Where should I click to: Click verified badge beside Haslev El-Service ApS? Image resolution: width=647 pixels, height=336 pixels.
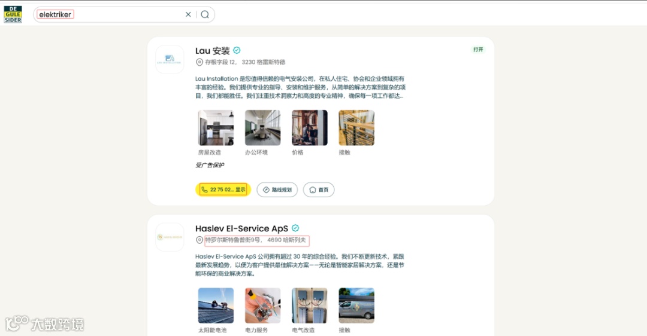coord(295,228)
